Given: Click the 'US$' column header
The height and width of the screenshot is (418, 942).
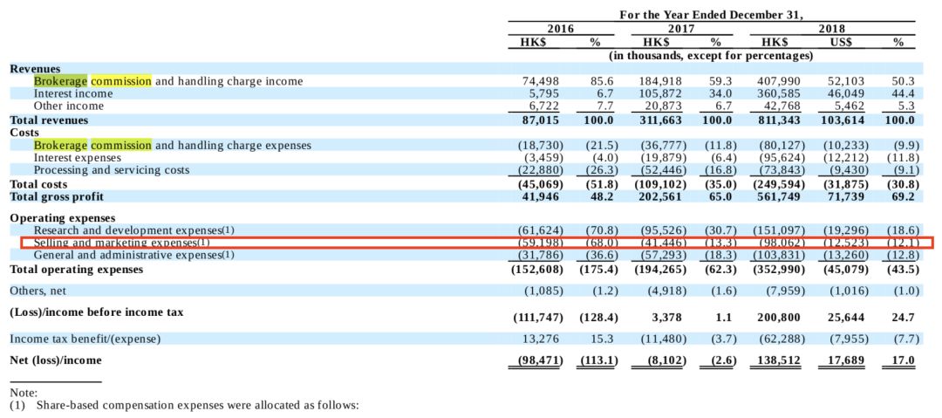Looking at the screenshot, I should pyautogui.click(x=841, y=43).
